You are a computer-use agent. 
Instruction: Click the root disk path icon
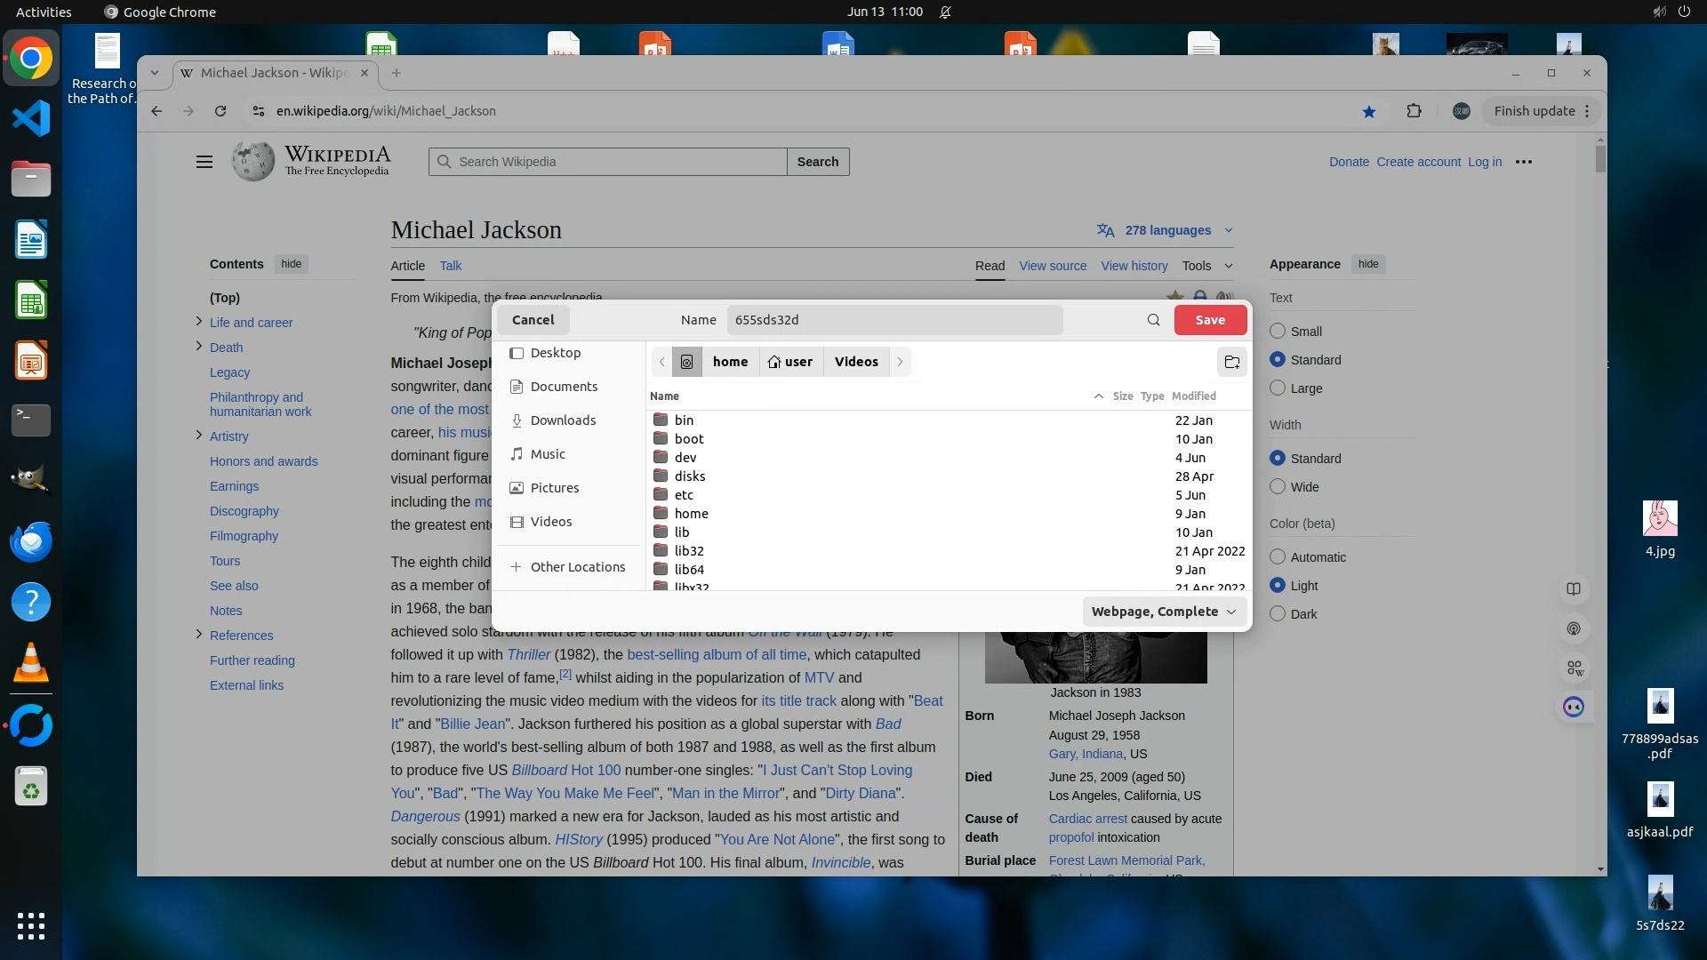pyautogui.click(x=686, y=362)
